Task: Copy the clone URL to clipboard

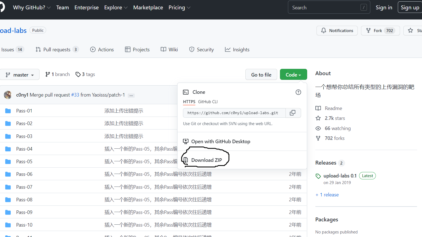Action: click(x=293, y=113)
